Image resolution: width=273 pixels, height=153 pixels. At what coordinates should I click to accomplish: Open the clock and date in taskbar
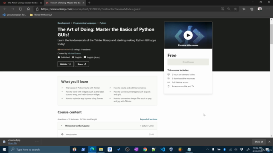coord(258,150)
